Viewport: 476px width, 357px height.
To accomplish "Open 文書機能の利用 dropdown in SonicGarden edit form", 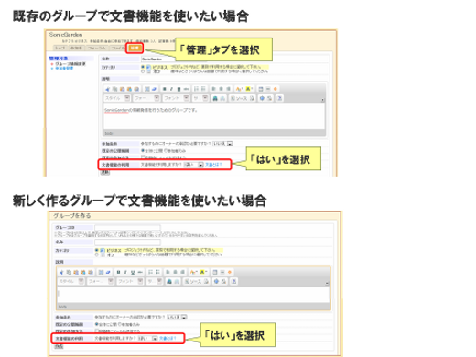I will coord(193,165).
